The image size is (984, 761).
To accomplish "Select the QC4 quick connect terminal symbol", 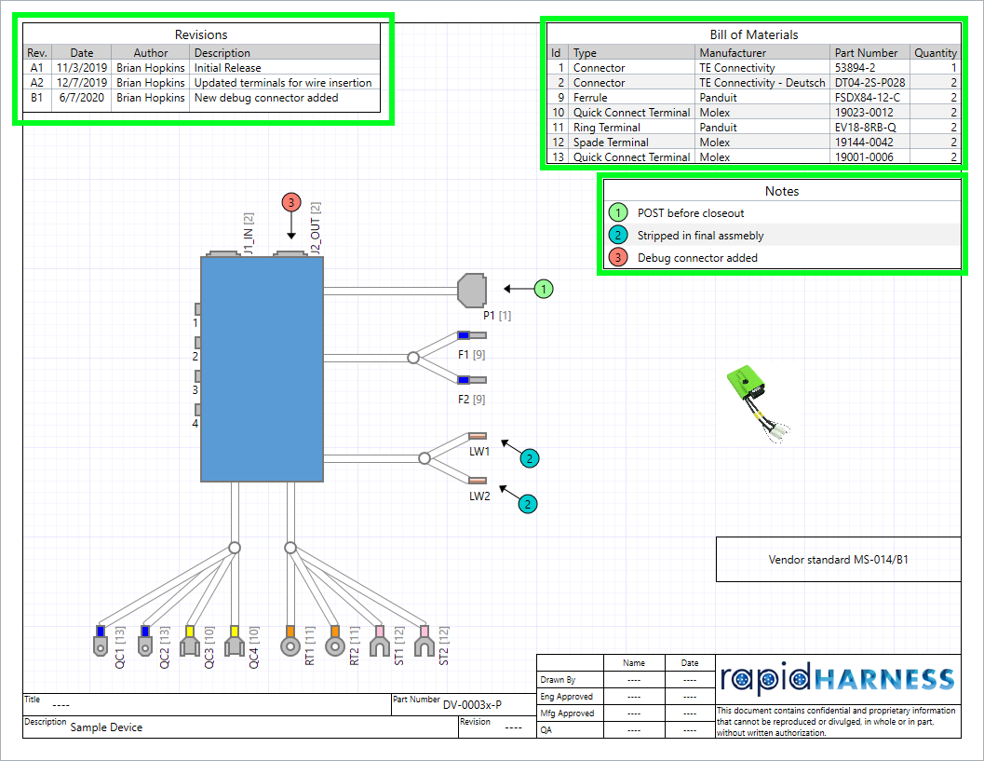I will tap(234, 641).
